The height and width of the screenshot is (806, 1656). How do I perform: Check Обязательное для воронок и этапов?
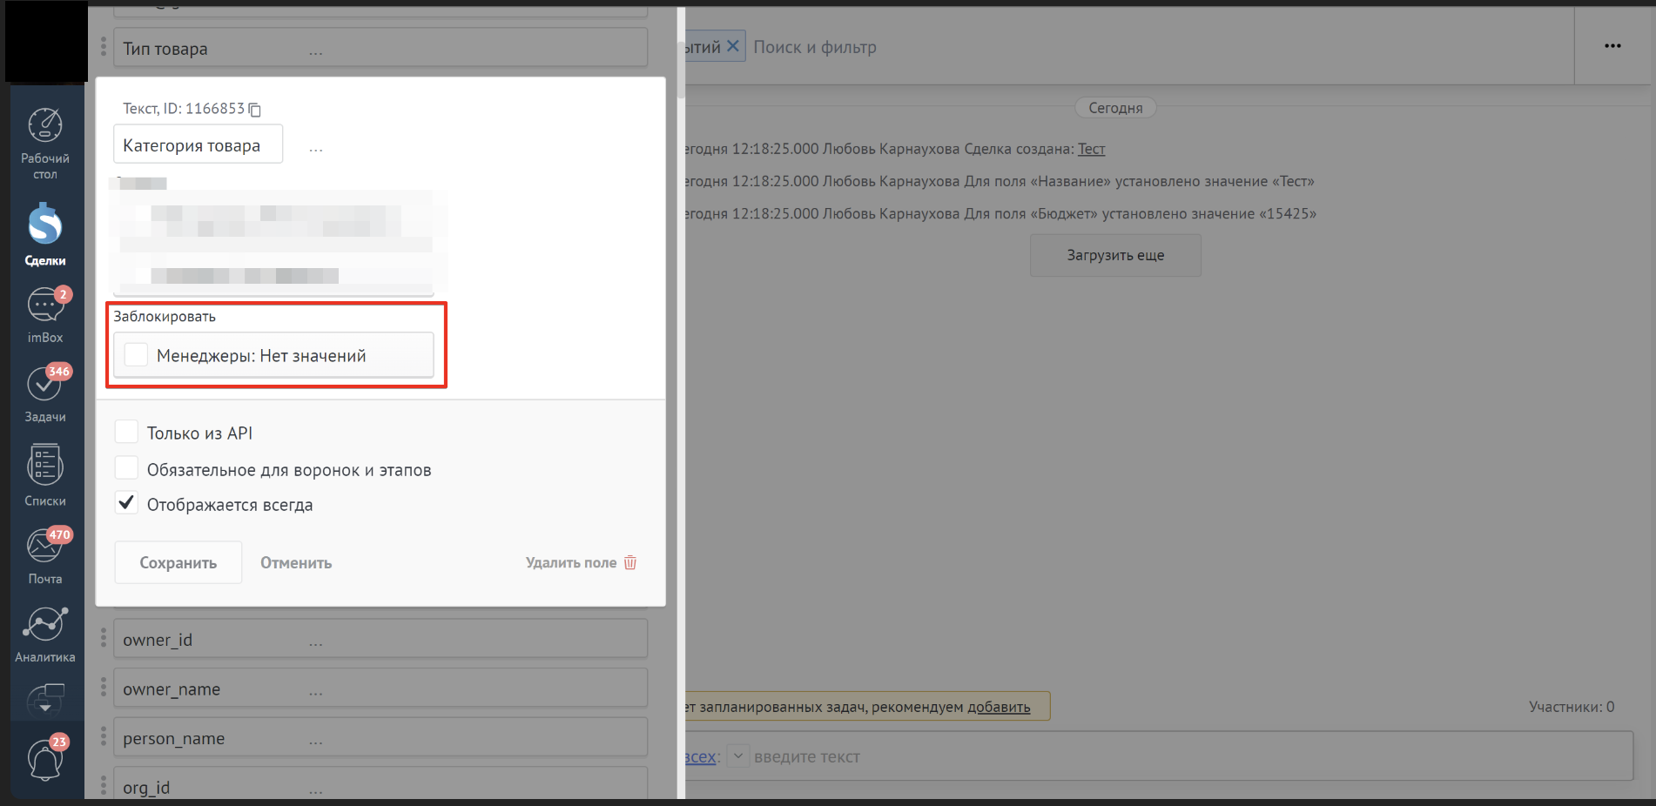[126, 468]
